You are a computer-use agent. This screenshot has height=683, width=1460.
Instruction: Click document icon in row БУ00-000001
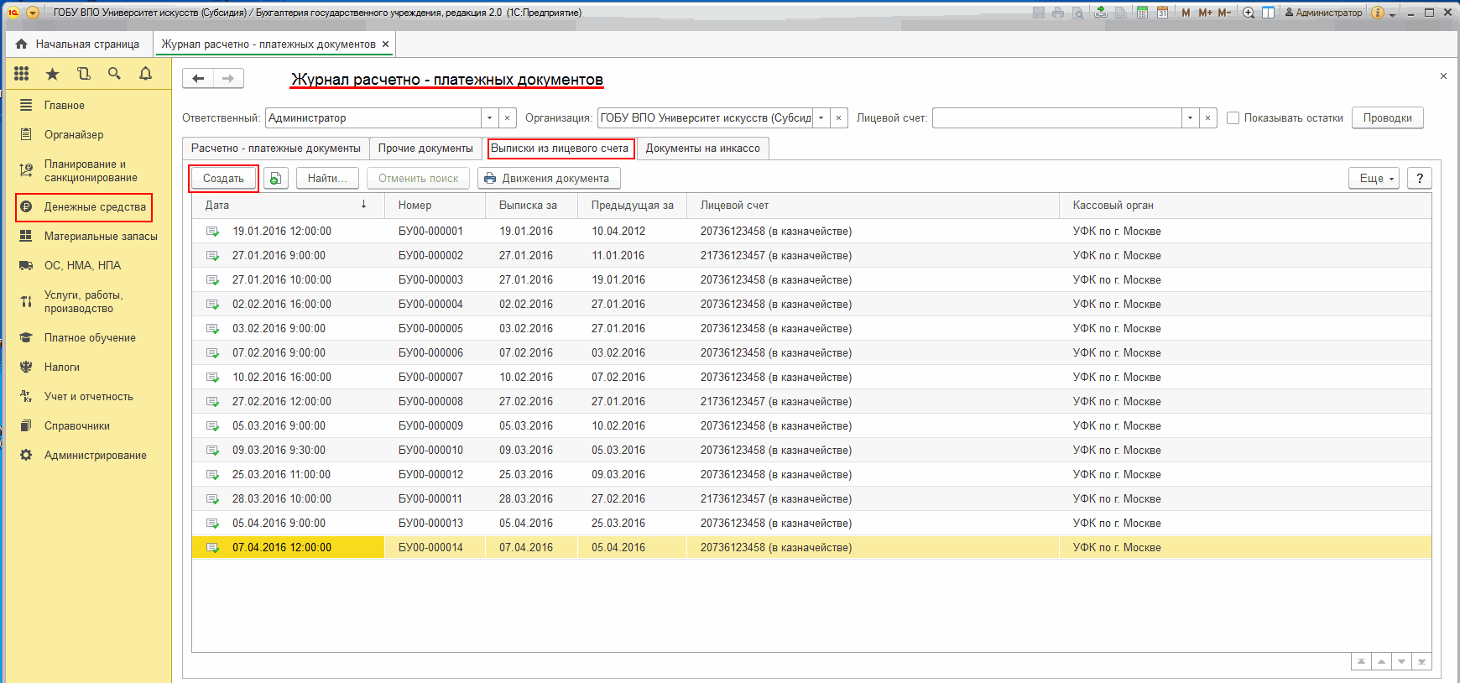point(212,232)
